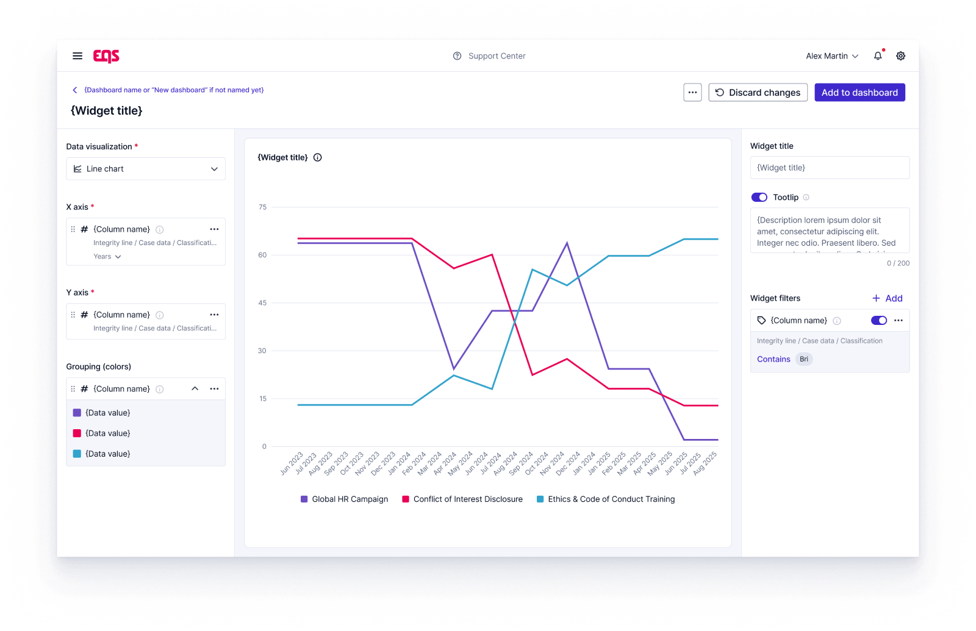
Task: Disable the Tooltip toggle
Action: coord(759,198)
